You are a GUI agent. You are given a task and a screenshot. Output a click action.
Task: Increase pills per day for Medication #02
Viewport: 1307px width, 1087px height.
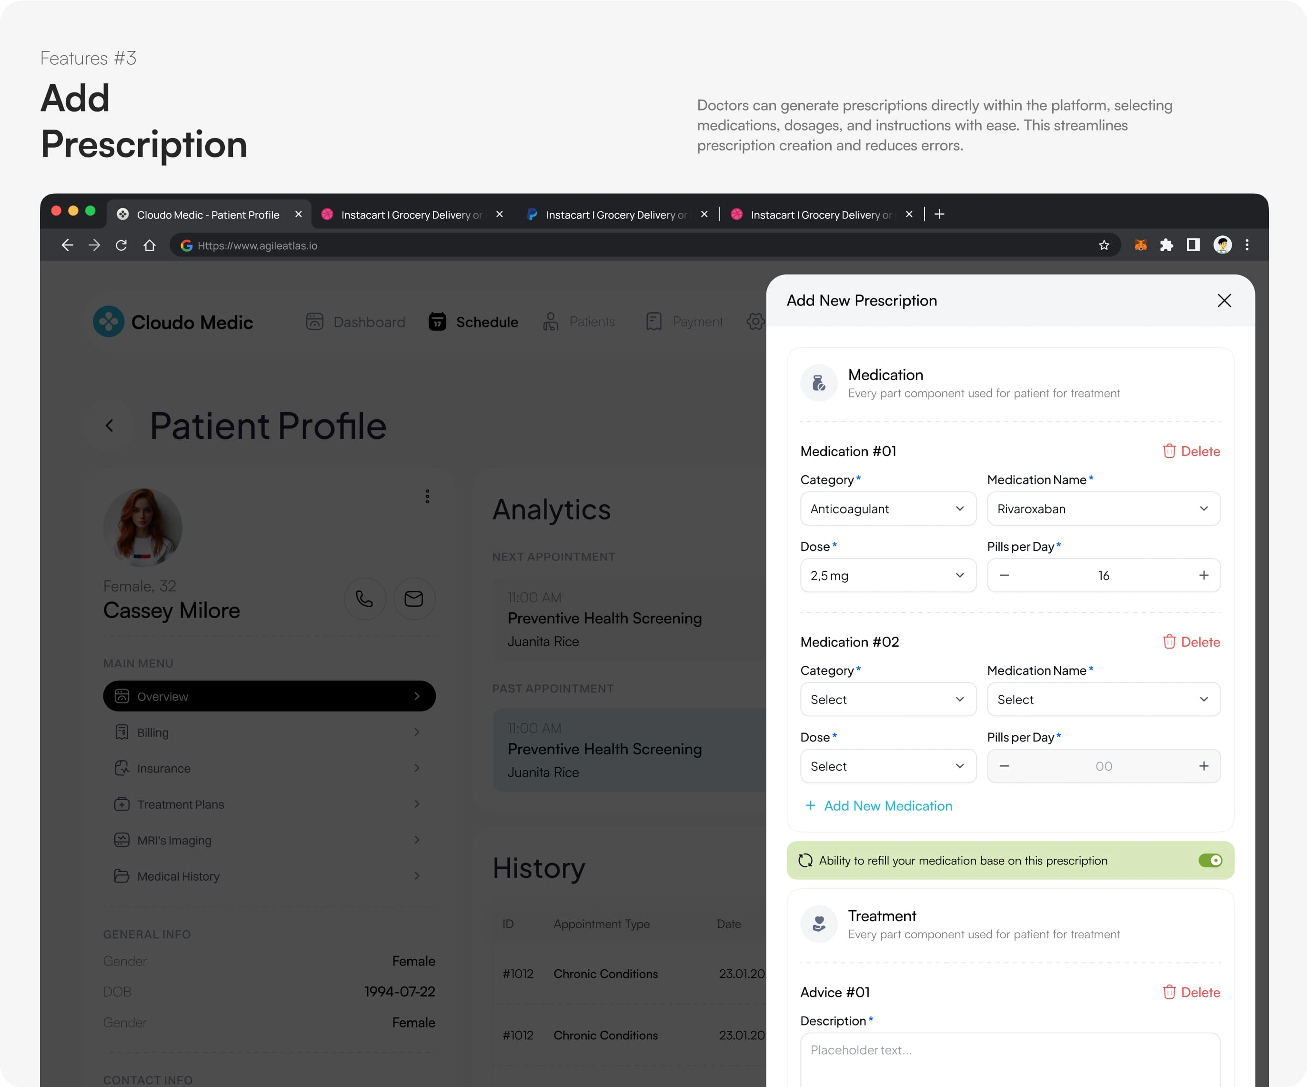tap(1204, 766)
